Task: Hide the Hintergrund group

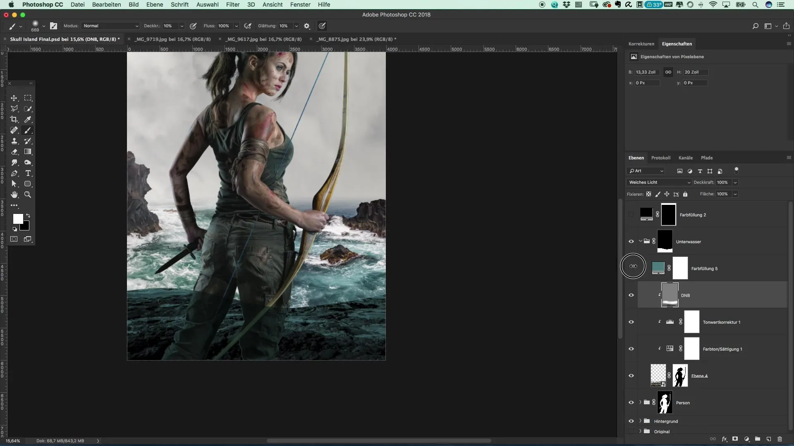Action: point(631,421)
